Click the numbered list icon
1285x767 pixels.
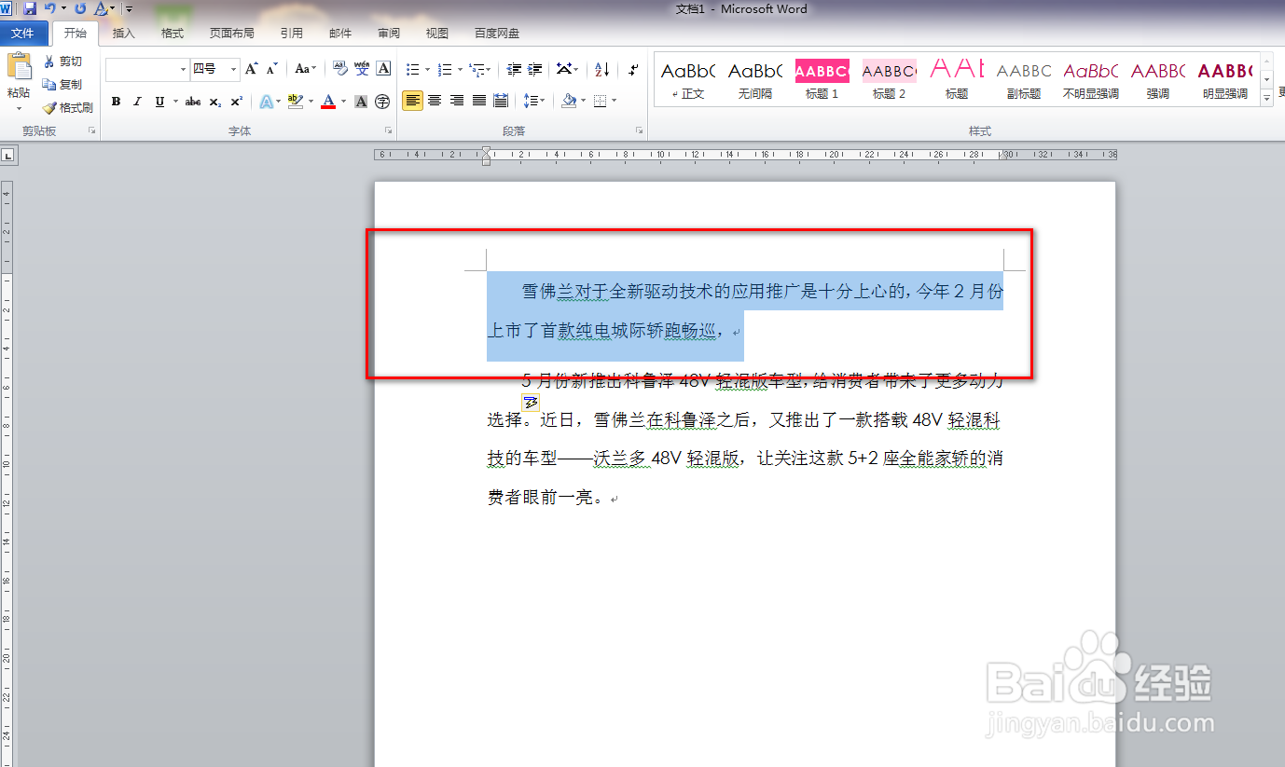pos(445,69)
